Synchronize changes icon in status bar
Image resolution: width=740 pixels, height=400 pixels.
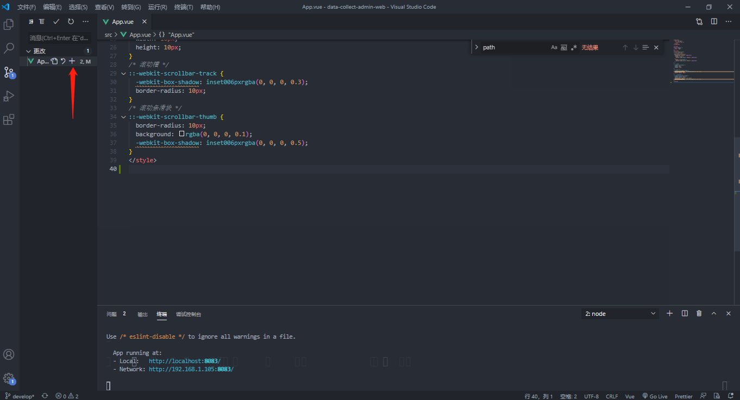[x=45, y=396]
